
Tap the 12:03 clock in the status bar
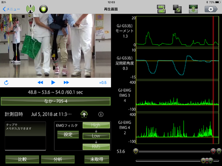coord(111,2)
